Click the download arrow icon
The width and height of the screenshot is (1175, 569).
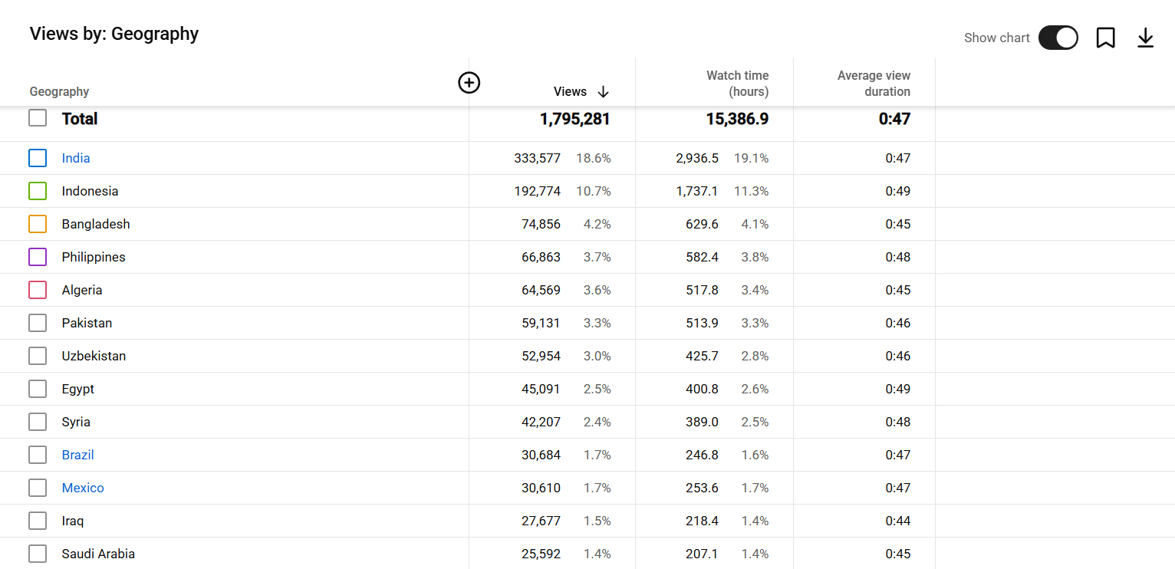1145,38
